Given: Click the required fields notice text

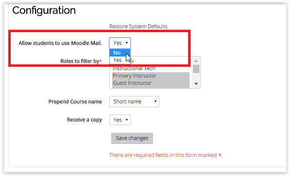Looking at the screenshot, I should tap(166, 155).
